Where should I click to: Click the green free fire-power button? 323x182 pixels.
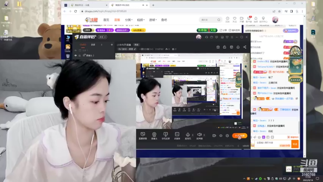[x=207, y=30]
